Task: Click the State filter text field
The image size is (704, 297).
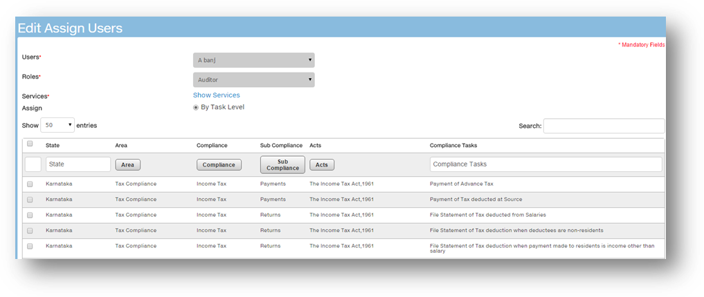Action: [78, 164]
